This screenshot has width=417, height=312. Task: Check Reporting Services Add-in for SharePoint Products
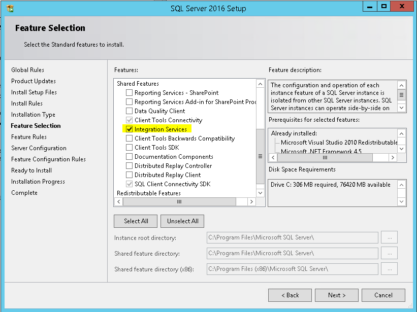pyautogui.click(x=129, y=101)
